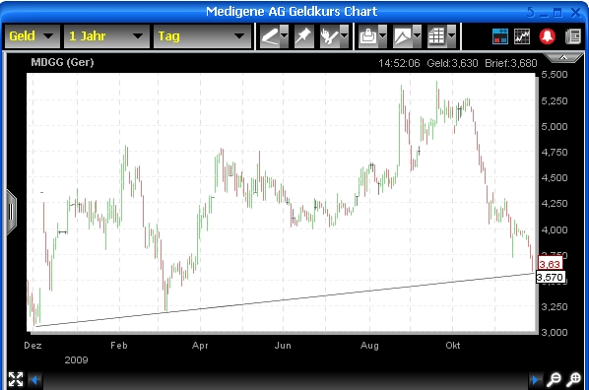Open the Tag interval dropdown

click(202, 36)
